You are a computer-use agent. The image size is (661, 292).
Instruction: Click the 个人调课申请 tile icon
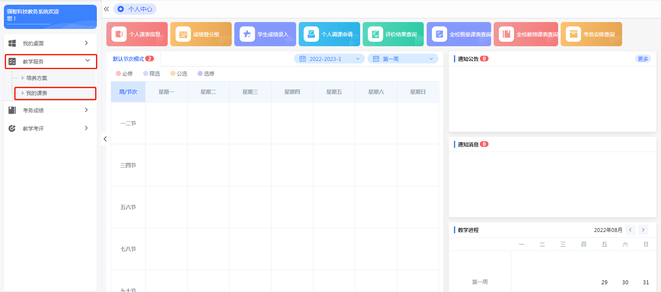point(311,34)
